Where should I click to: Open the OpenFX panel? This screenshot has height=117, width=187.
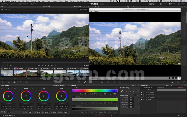pyautogui.click(x=172, y=4)
